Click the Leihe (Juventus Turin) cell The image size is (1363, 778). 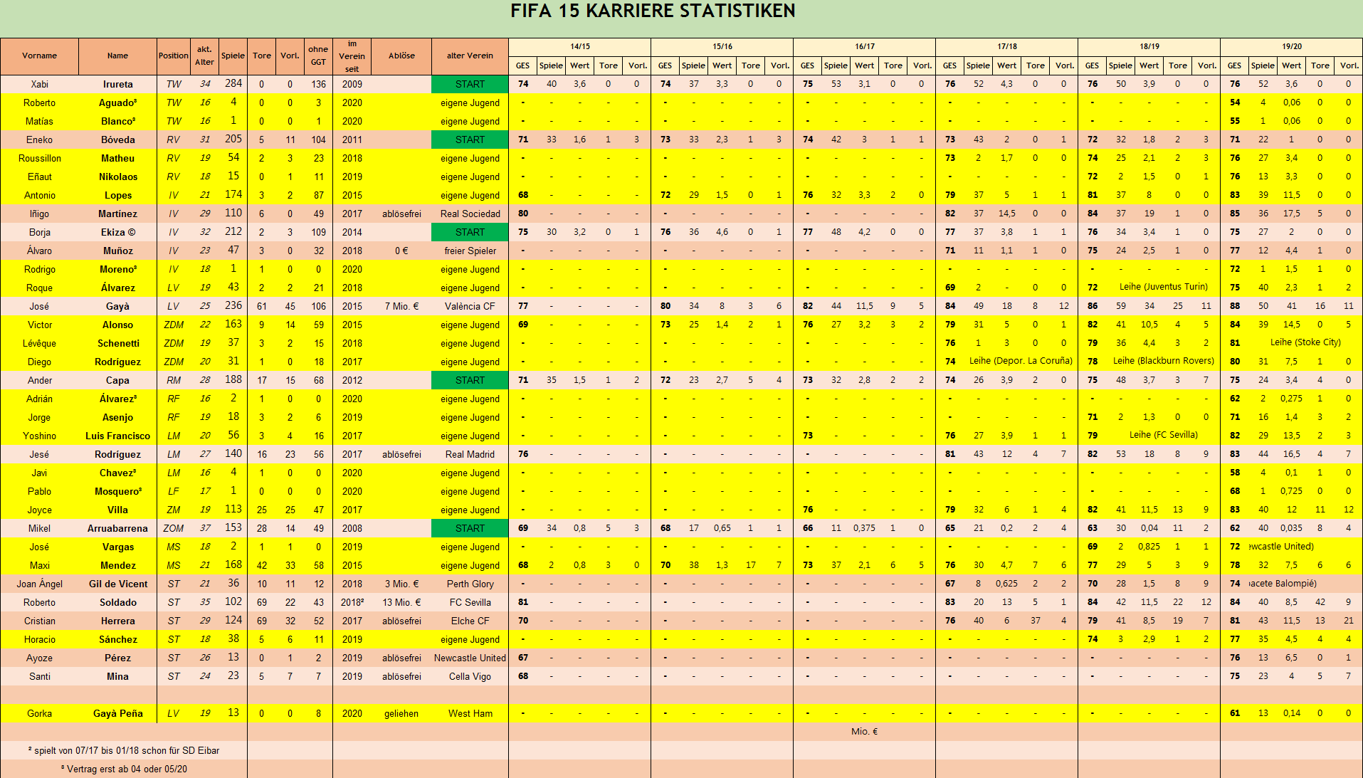[x=1163, y=287]
